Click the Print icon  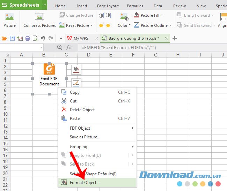click(27, 38)
